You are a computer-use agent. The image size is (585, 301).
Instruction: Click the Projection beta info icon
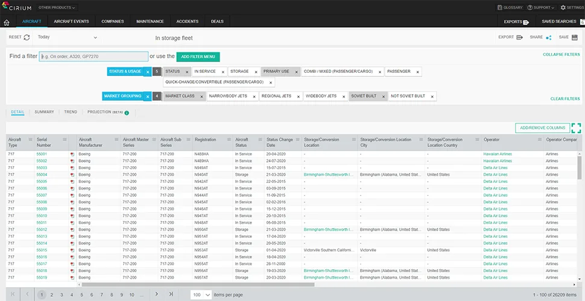click(127, 113)
